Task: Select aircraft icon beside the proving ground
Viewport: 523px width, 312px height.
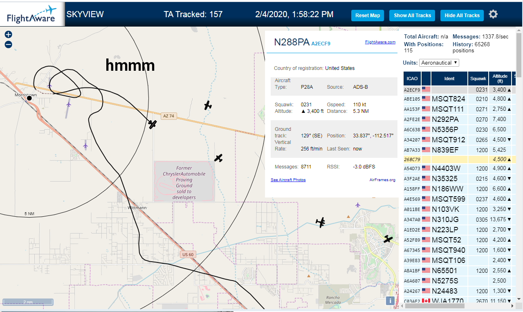Action: [x=218, y=158]
